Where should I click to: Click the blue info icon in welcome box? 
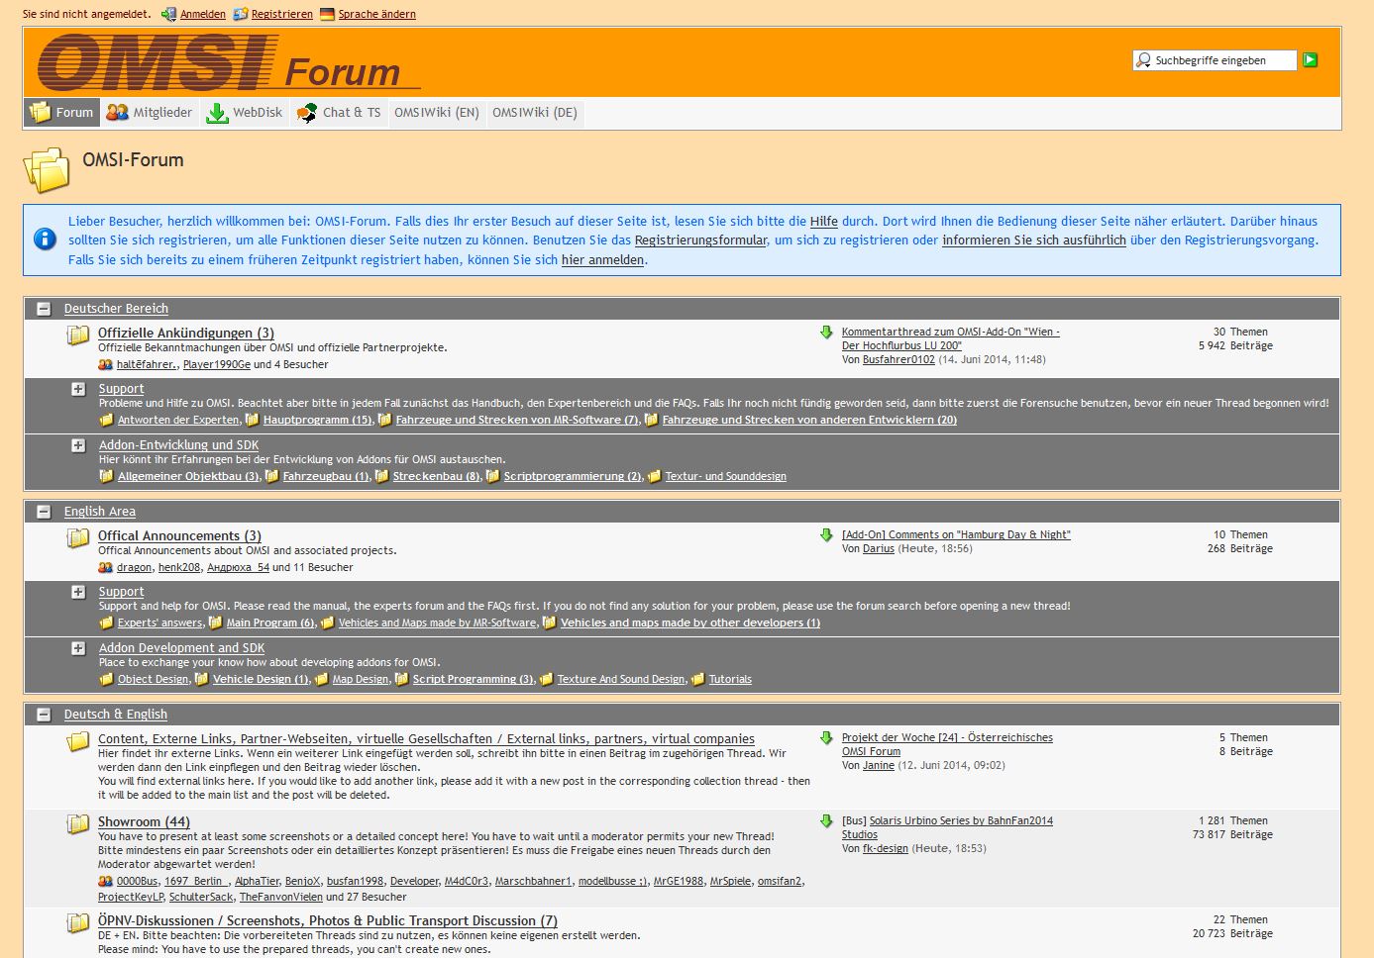(x=45, y=239)
